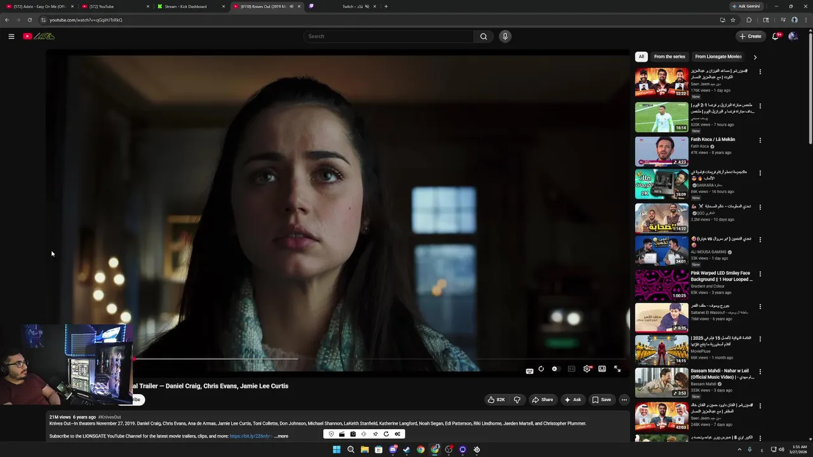This screenshot has height=457, width=813.
Task: Click the loop/replay icon in player controls
Action: point(541,369)
